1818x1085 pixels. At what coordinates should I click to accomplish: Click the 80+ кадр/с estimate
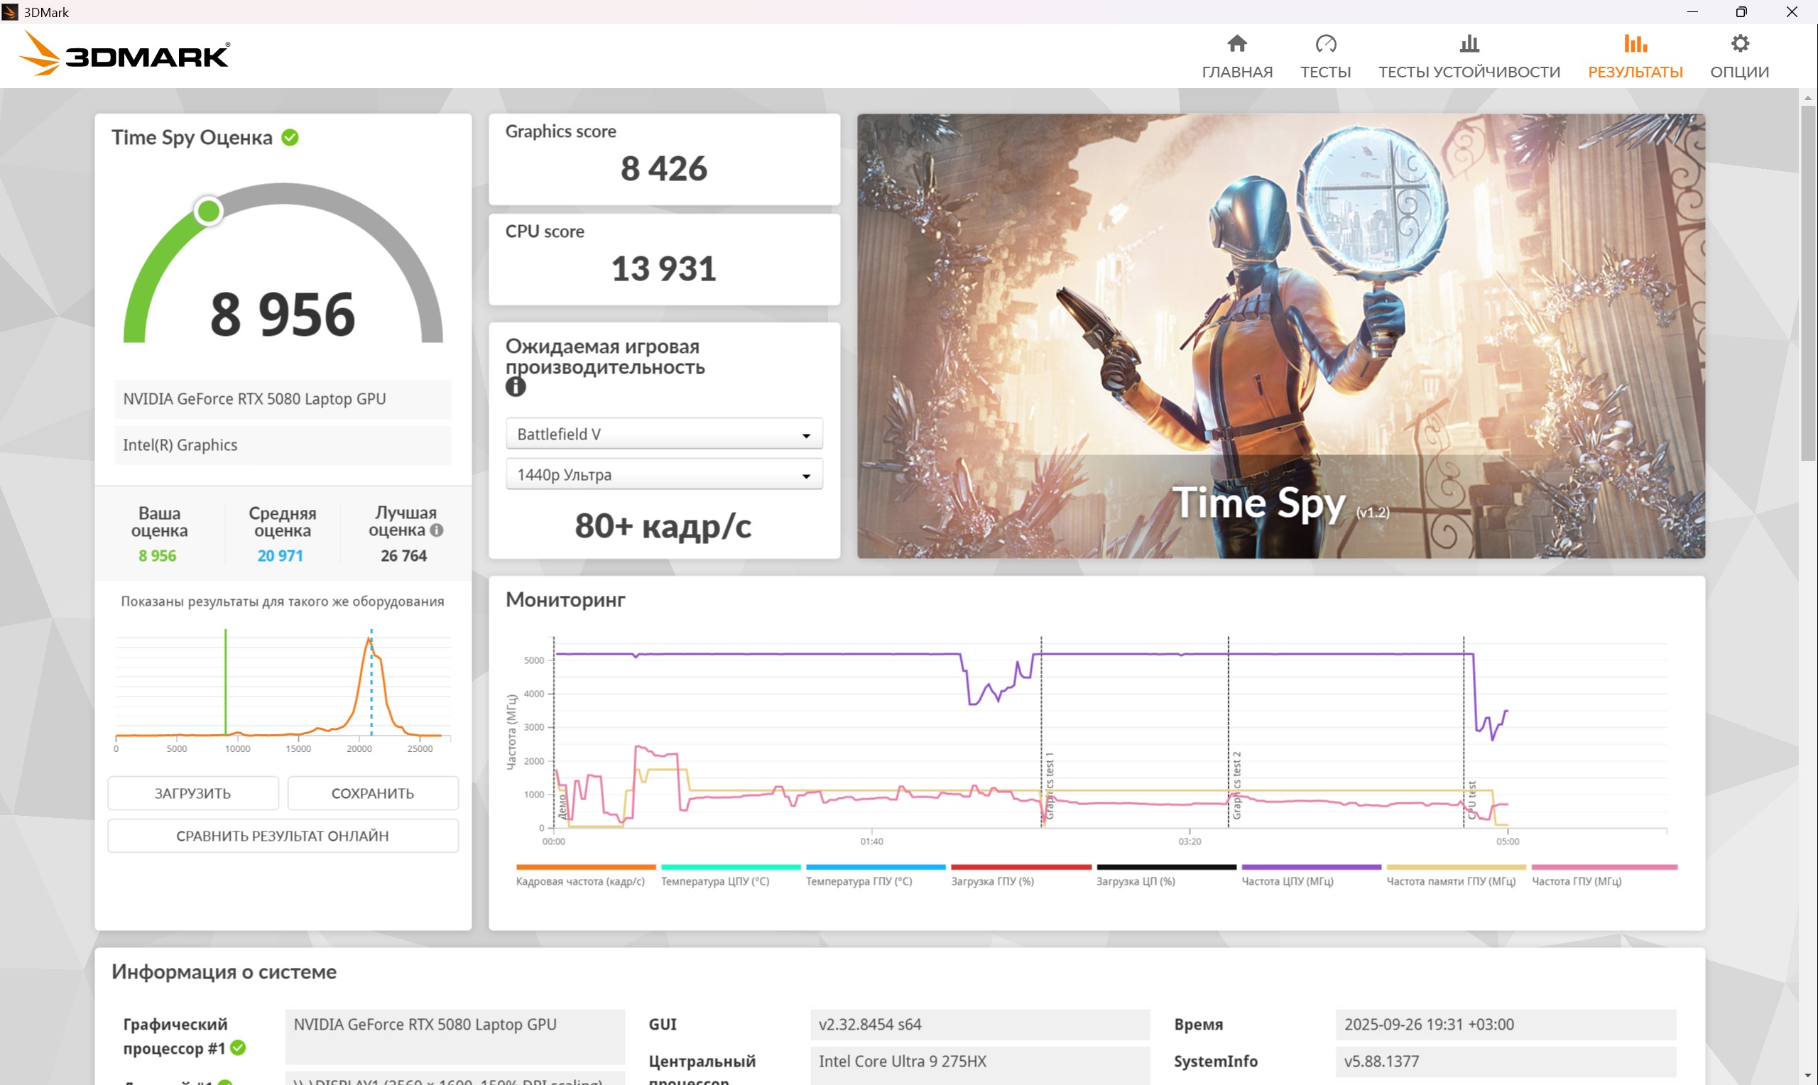663,525
